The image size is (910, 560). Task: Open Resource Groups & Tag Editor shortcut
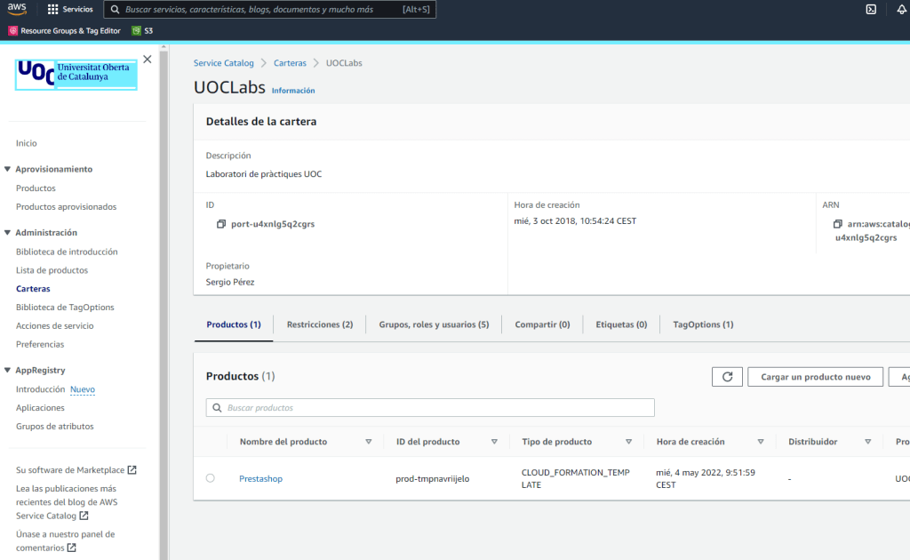tap(64, 31)
